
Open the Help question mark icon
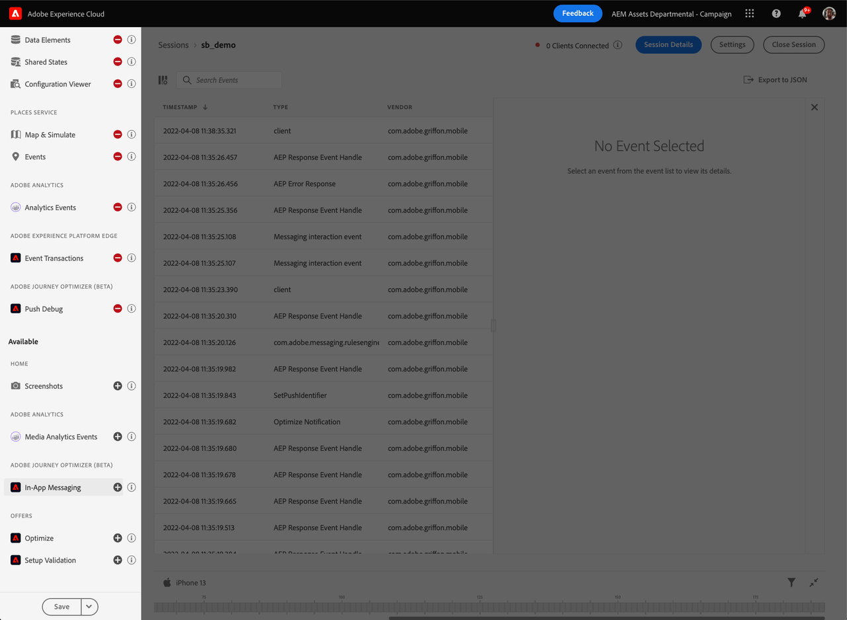click(x=776, y=13)
